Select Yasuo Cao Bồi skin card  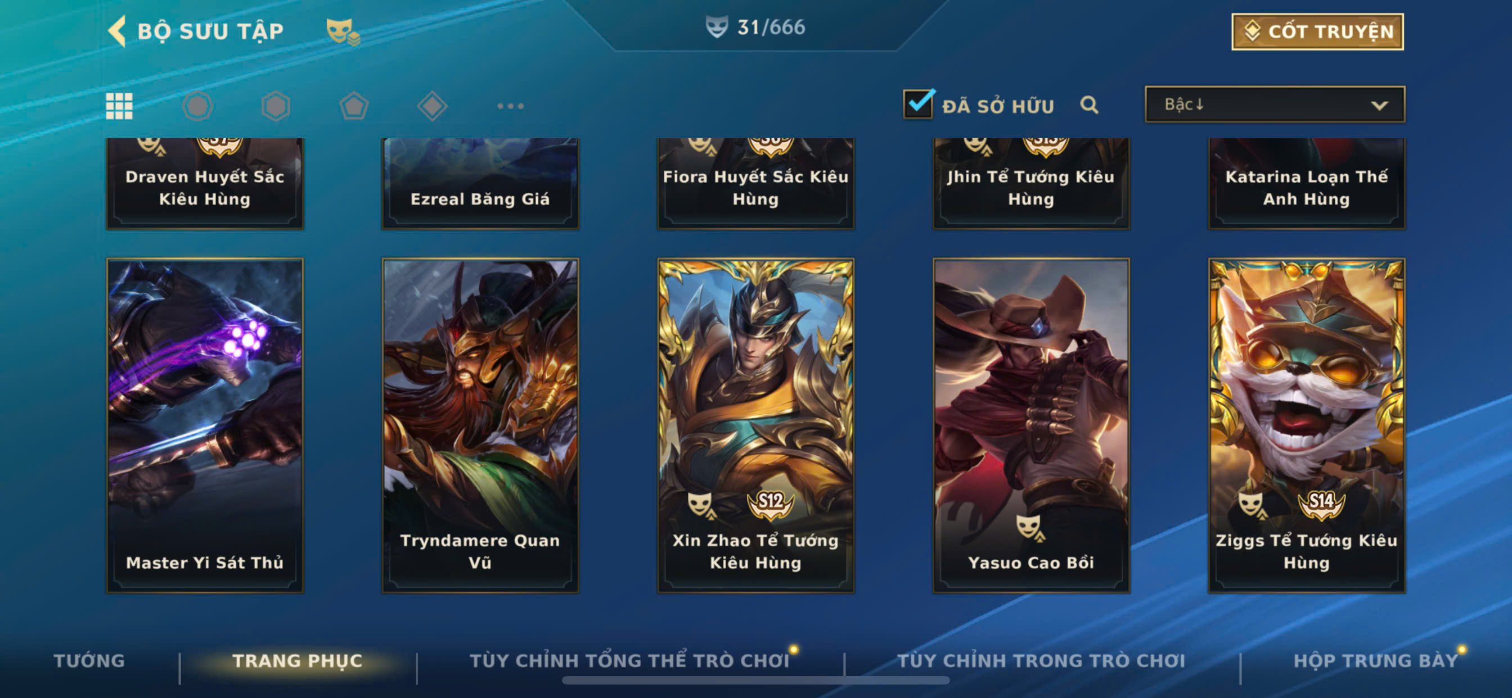point(1030,425)
